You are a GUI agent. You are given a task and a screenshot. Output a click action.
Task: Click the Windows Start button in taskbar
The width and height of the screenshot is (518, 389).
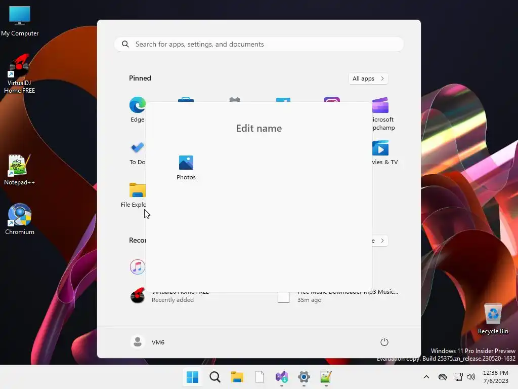coord(192,377)
